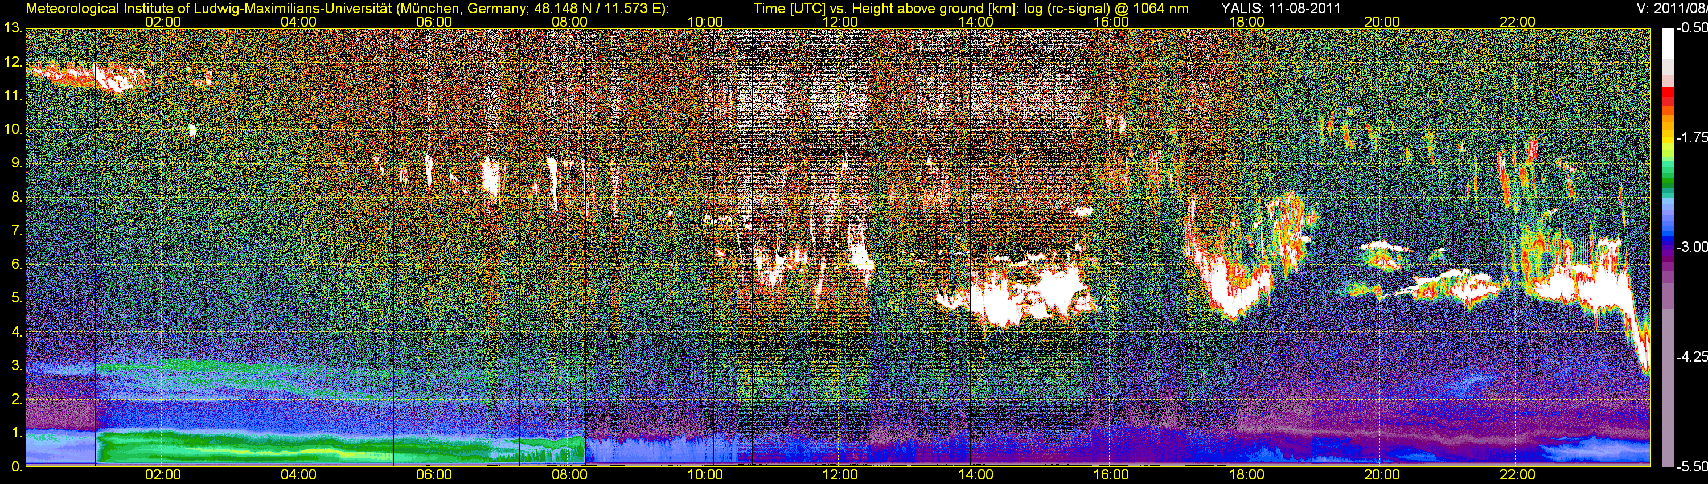
Task: Click the 5 km height axis label
Action: tap(17, 298)
